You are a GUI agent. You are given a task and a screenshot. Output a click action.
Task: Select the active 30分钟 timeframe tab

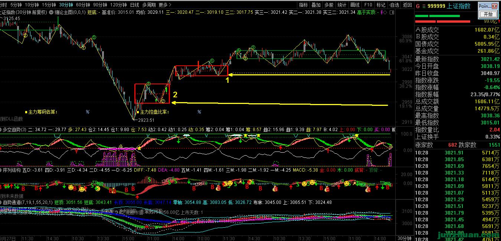point(66,5)
